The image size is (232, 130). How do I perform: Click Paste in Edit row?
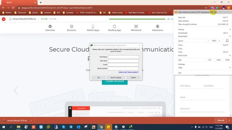227,60
